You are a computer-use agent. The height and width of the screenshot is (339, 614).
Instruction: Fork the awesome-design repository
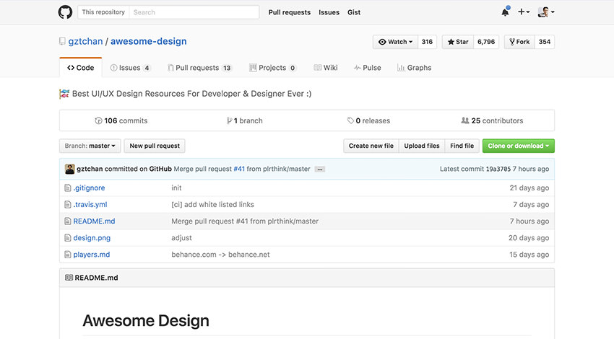point(519,42)
